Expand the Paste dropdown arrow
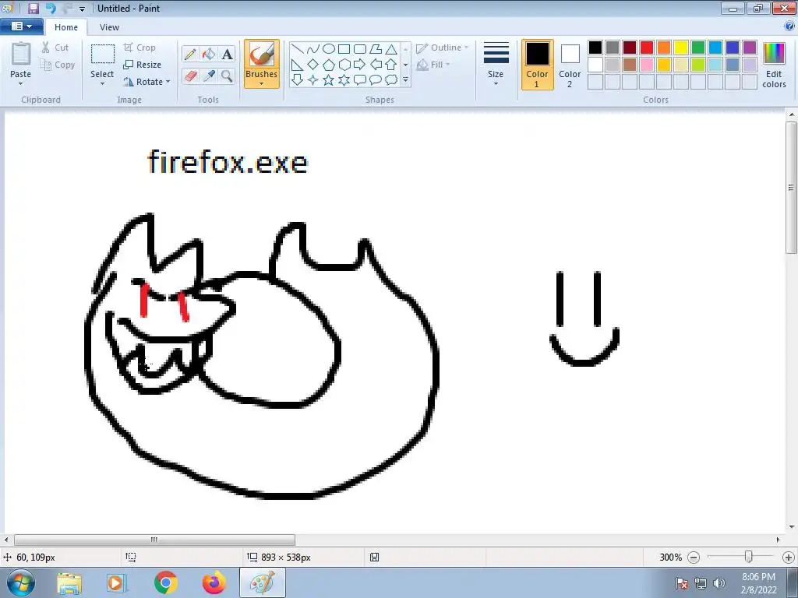 21,84
